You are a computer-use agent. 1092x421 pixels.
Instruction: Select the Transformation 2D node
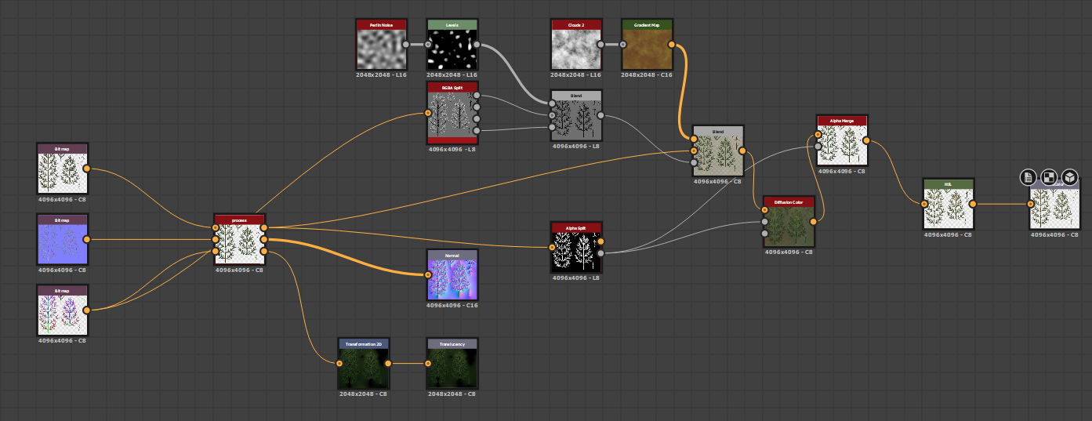365,364
